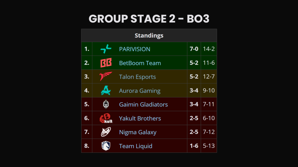Image resolution: width=298 pixels, height=167 pixels.
Task: Open the Yakult Brothers link
Action: coord(140,118)
